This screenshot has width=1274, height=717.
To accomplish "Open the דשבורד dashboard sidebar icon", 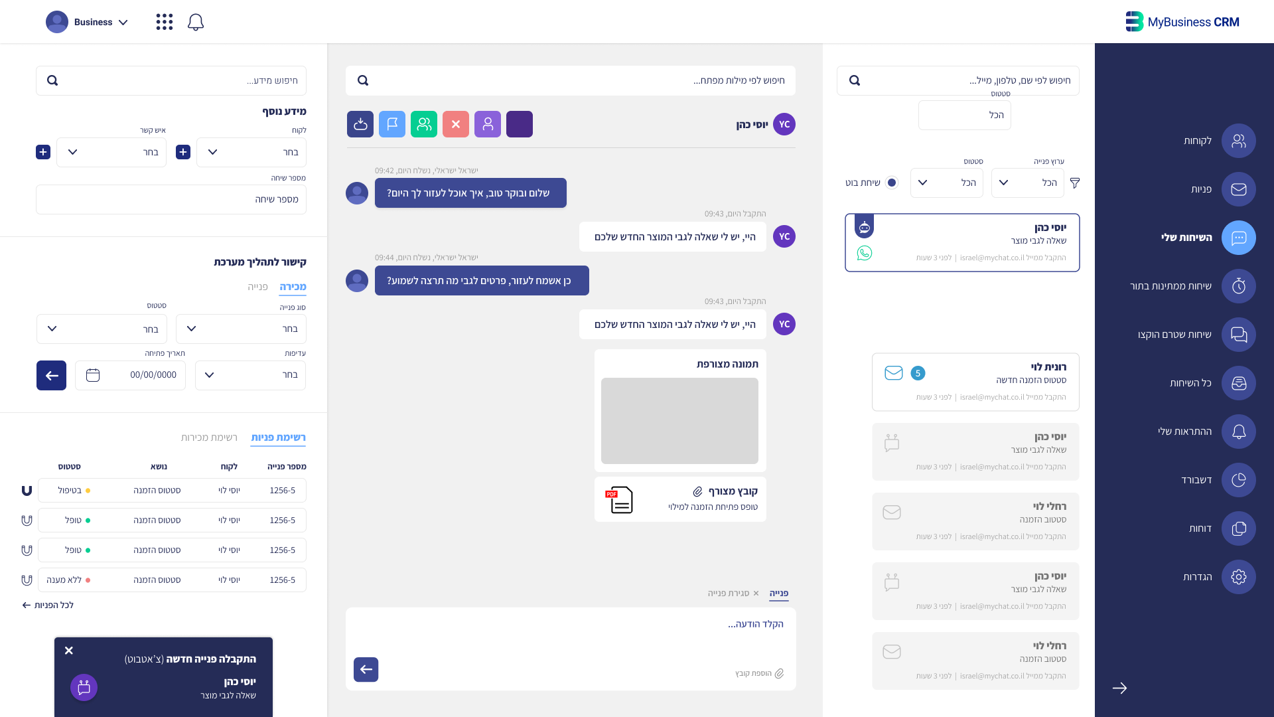I will coord(1238,480).
